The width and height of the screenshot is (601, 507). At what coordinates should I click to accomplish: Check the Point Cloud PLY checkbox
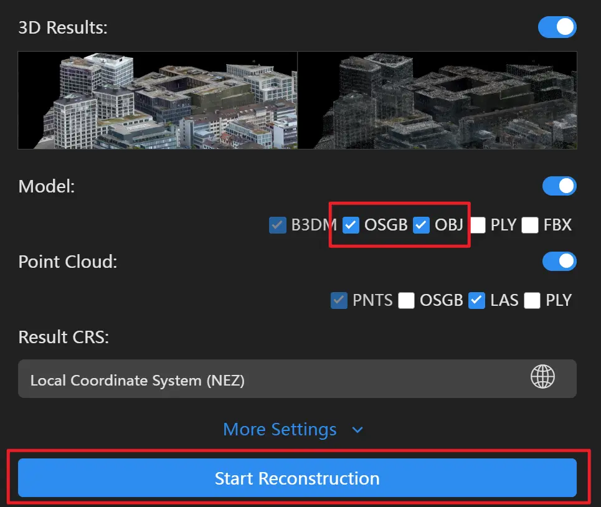(x=532, y=301)
